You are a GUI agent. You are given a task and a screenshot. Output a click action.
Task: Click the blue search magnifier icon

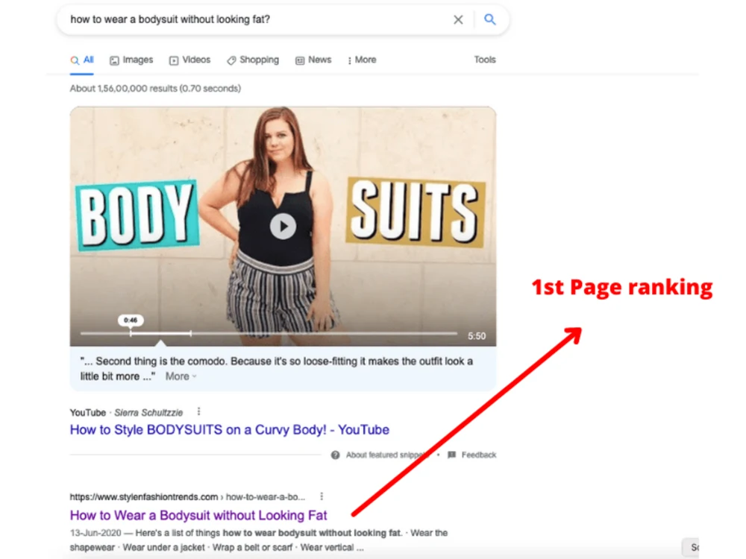click(x=489, y=19)
